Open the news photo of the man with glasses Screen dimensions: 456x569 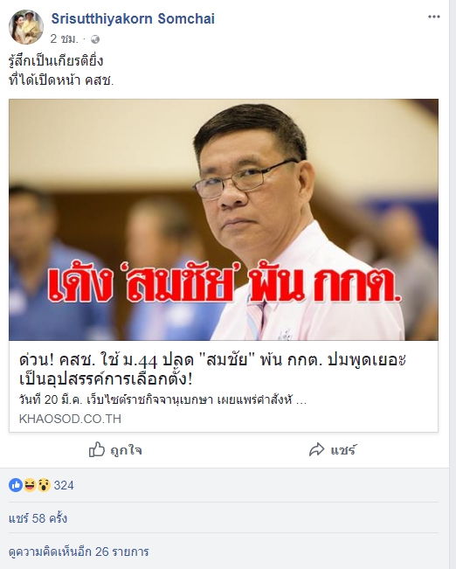pos(224,219)
